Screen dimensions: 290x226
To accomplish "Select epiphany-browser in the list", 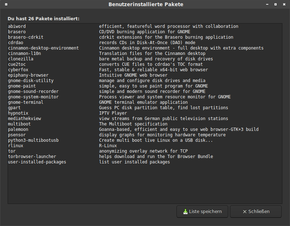I will pos(28,75).
